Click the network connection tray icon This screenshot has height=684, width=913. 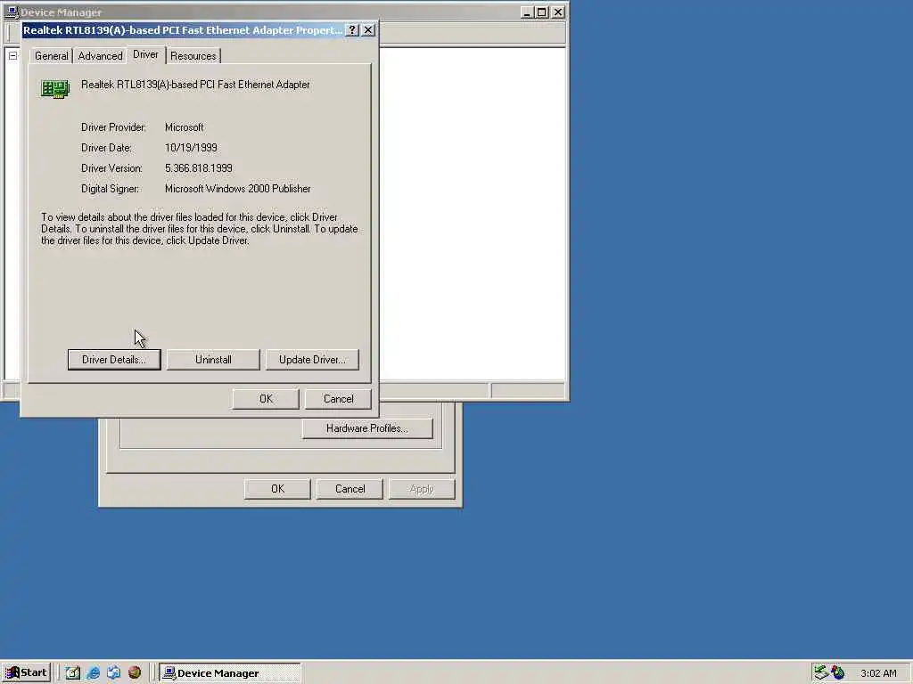tap(821, 673)
